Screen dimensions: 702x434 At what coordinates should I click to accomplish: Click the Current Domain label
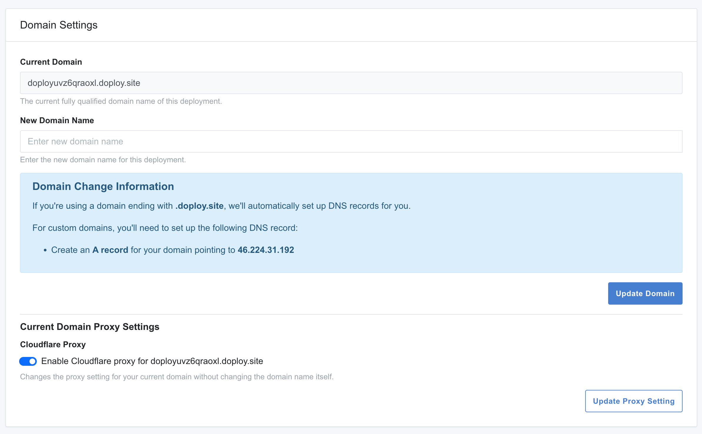51,62
